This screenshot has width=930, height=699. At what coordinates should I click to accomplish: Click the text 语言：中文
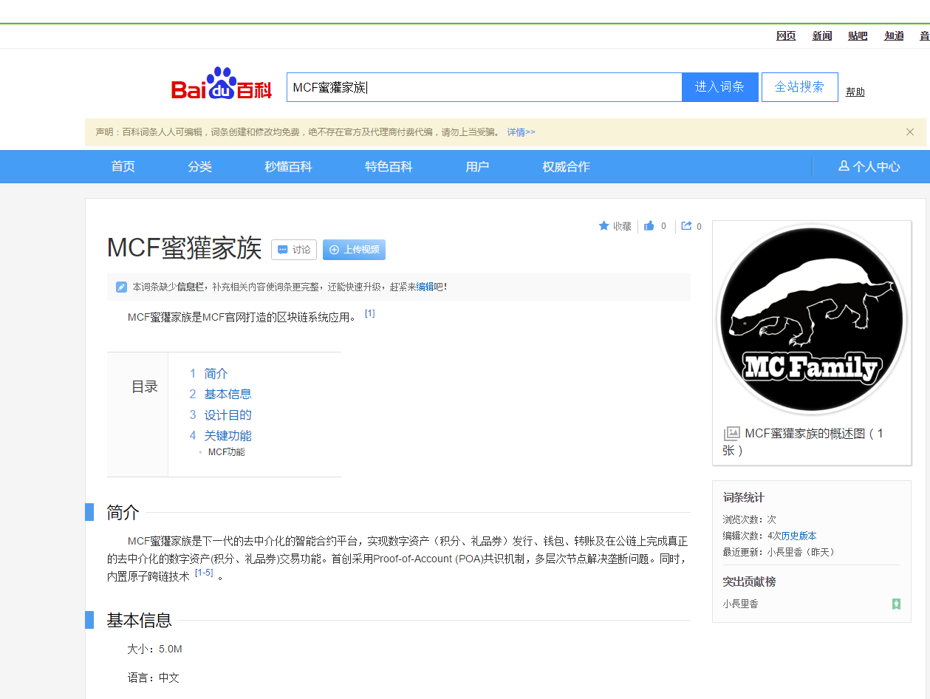153,678
